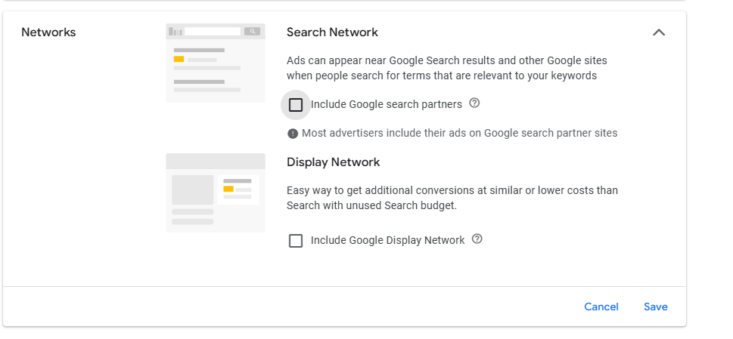Select the Display Network heading
This screenshot has width=733, height=339.
coord(333,162)
